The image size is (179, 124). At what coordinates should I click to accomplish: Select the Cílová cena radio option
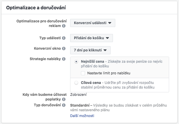point(76,83)
